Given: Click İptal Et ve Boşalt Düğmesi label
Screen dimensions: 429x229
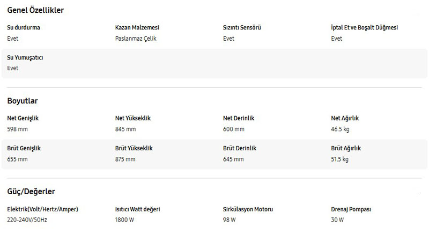Looking at the screenshot, I should [365, 27].
